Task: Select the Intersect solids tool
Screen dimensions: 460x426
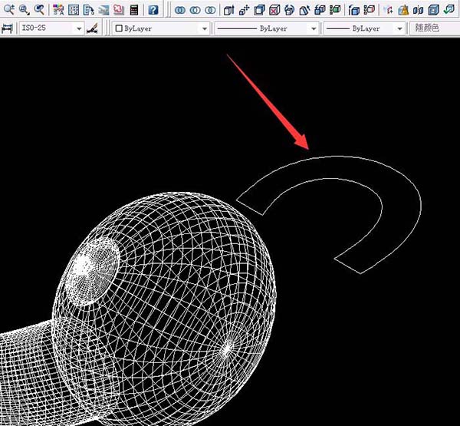Action: [210, 10]
